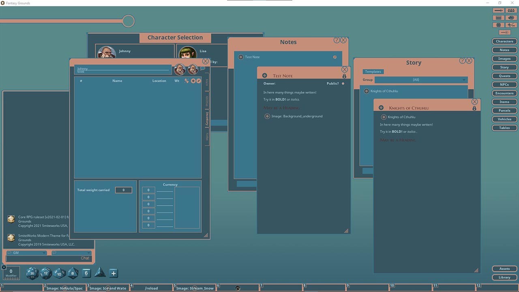519x292 pixels.
Task: Toggle lock on Test Note window
Action: coord(344,76)
